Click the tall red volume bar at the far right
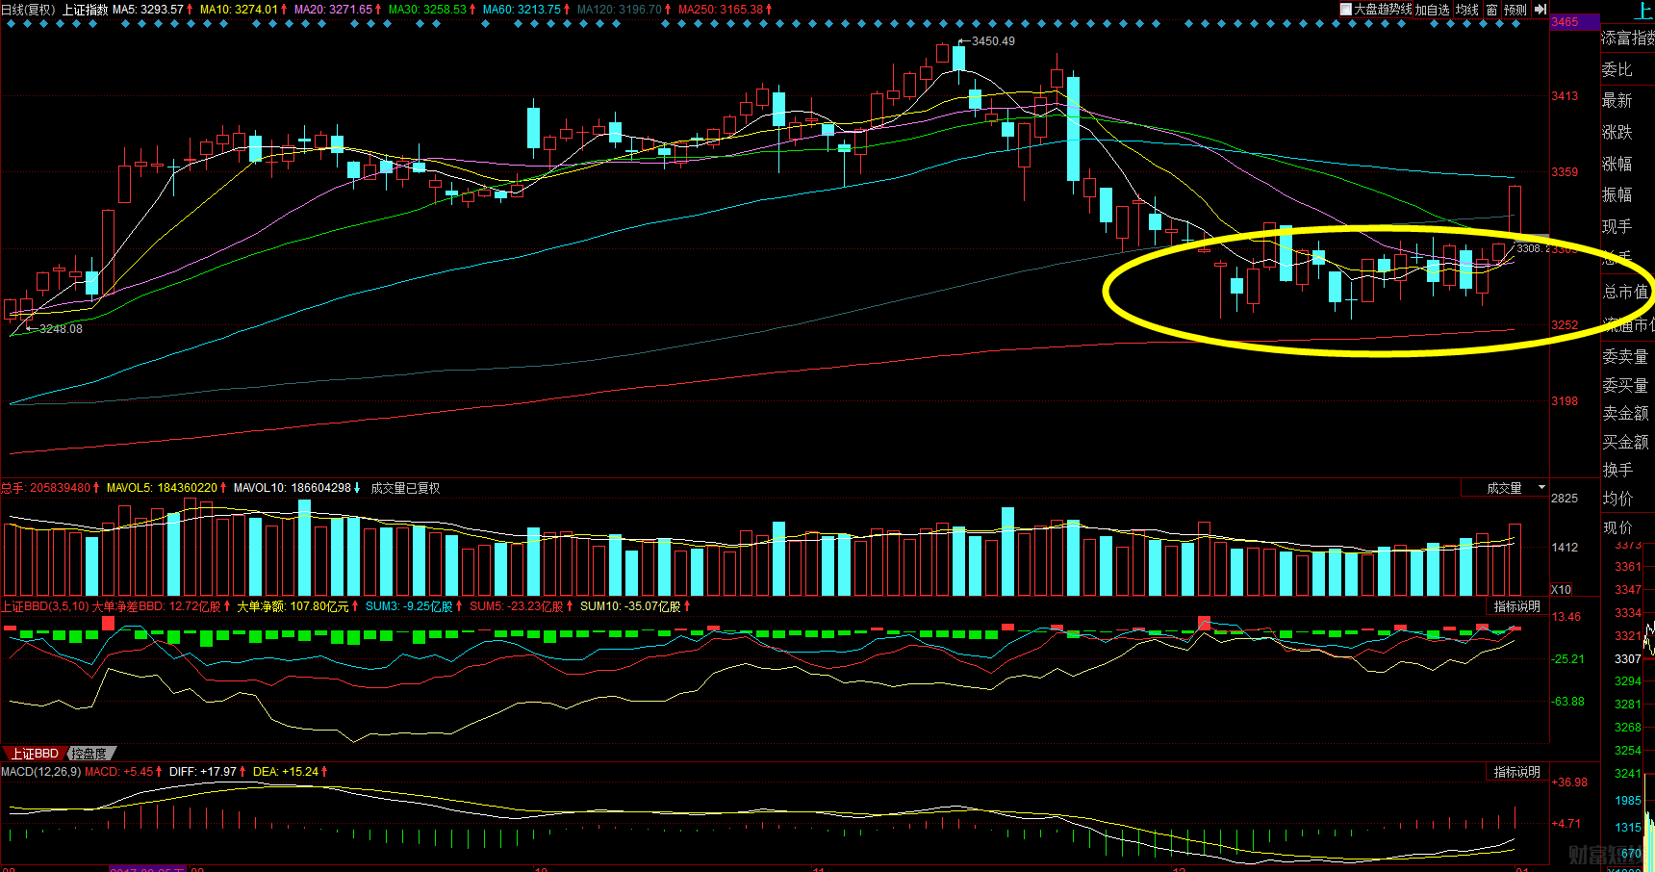1655x872 pixels. [1515, 560]
